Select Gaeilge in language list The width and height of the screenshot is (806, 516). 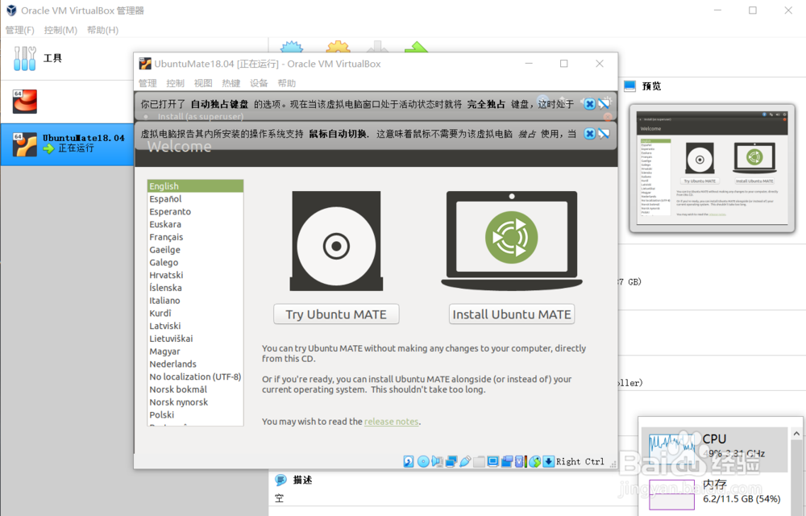pyautogui.click(x=195, y=250)
